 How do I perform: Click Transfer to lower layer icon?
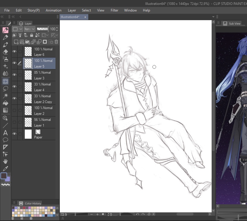pyautogui.click(x=33, y=42)
